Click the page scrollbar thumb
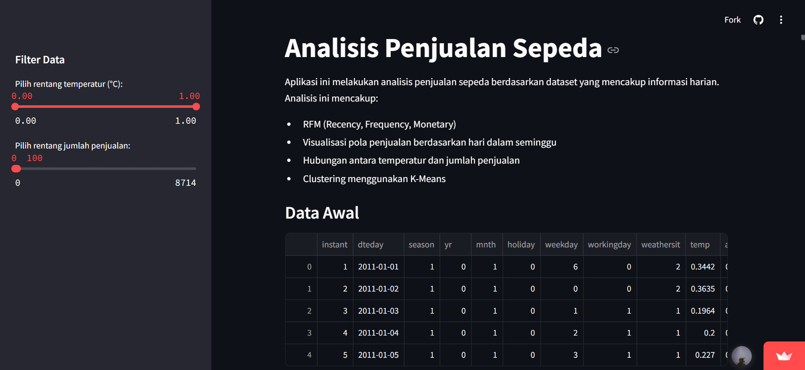Screen dimensions: 805x370 click(x=802, y=37)
